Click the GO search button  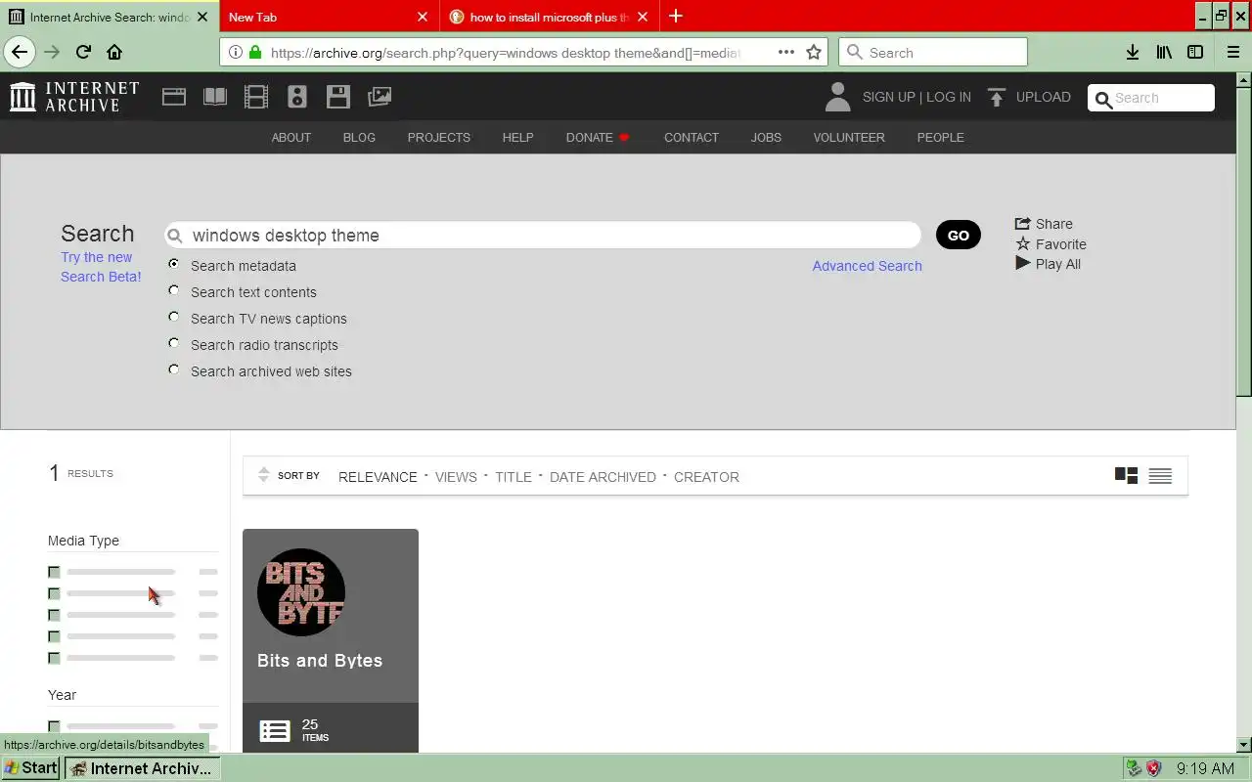coord(959,235)
